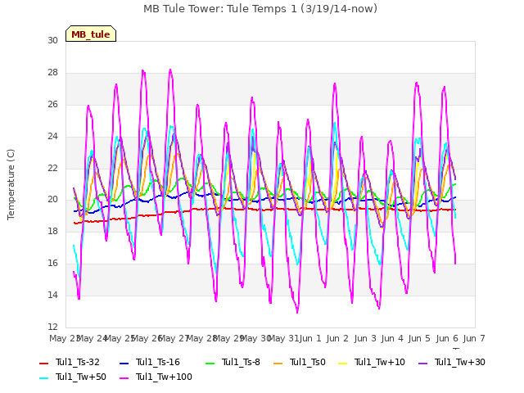Click the 18 y-axis tick label
This screenshot has height=393, width=524.
coord(52,231)
